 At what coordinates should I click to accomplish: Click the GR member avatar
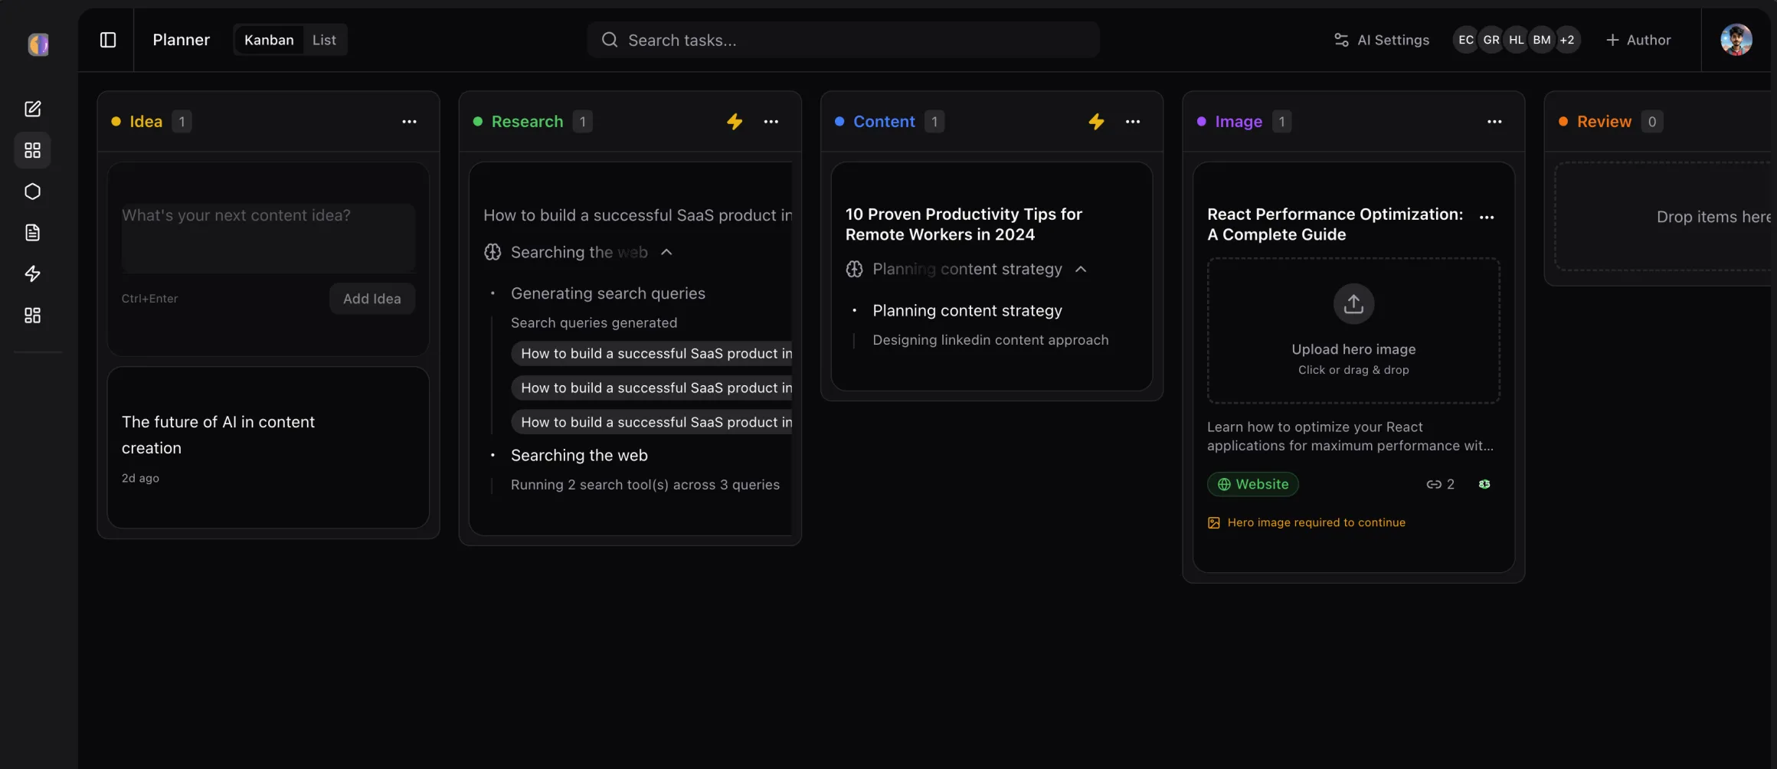1491,40
